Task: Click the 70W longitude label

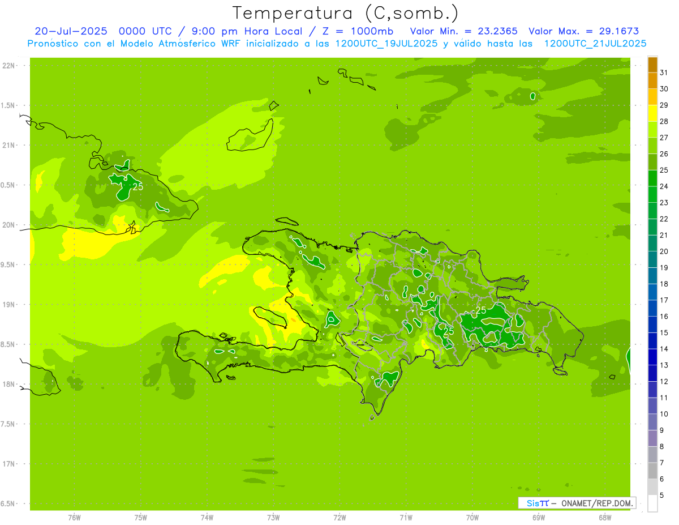Action: (472, 518)
